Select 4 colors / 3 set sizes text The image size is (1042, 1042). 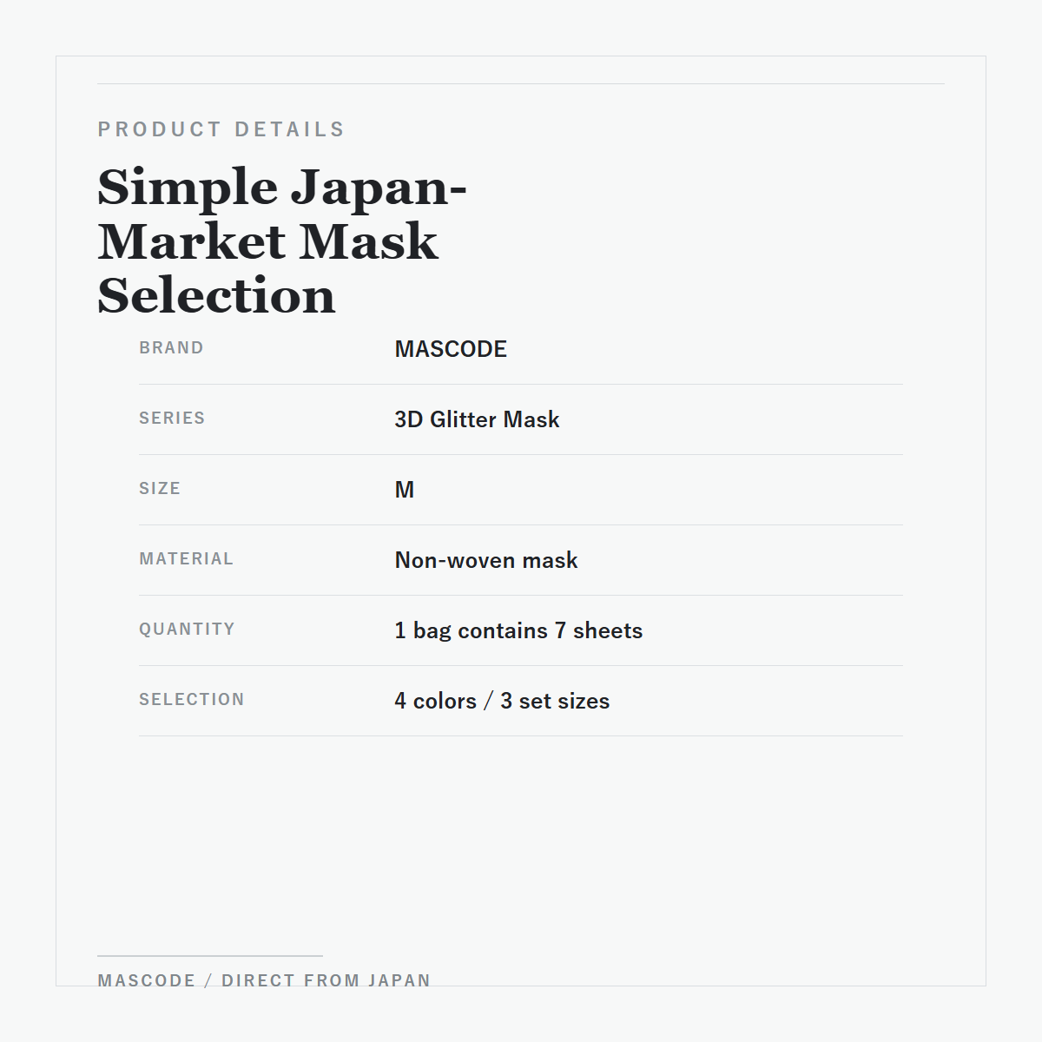tap(502, 701)
